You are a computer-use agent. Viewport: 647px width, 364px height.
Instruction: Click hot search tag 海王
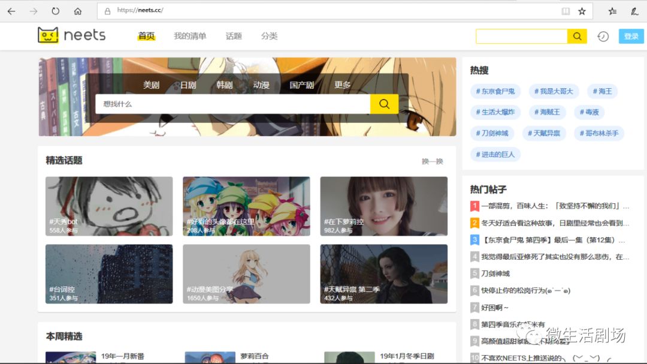pyautogui.click(x=603, y=91)
